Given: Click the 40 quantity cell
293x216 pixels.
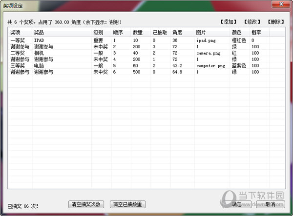Looking at the screenshot, I should coord(135,53).
